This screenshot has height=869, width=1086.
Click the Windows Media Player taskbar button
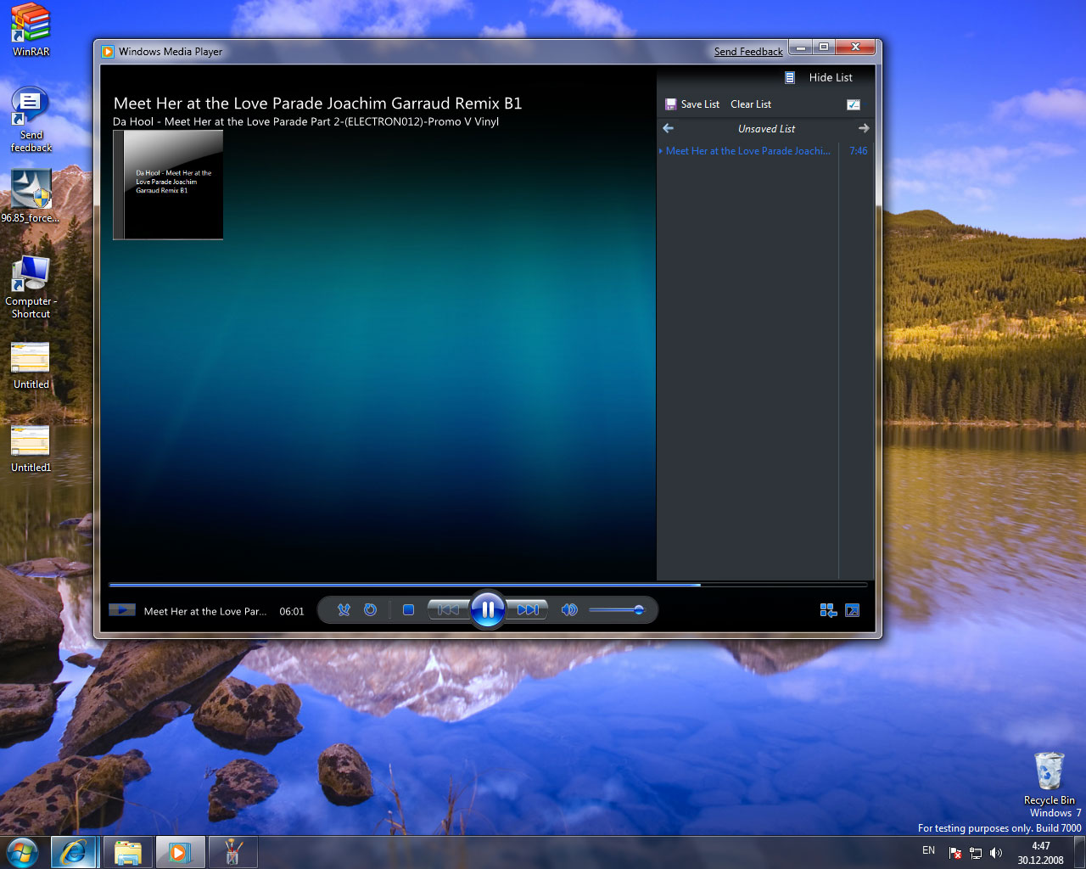[x=180, y=852]
